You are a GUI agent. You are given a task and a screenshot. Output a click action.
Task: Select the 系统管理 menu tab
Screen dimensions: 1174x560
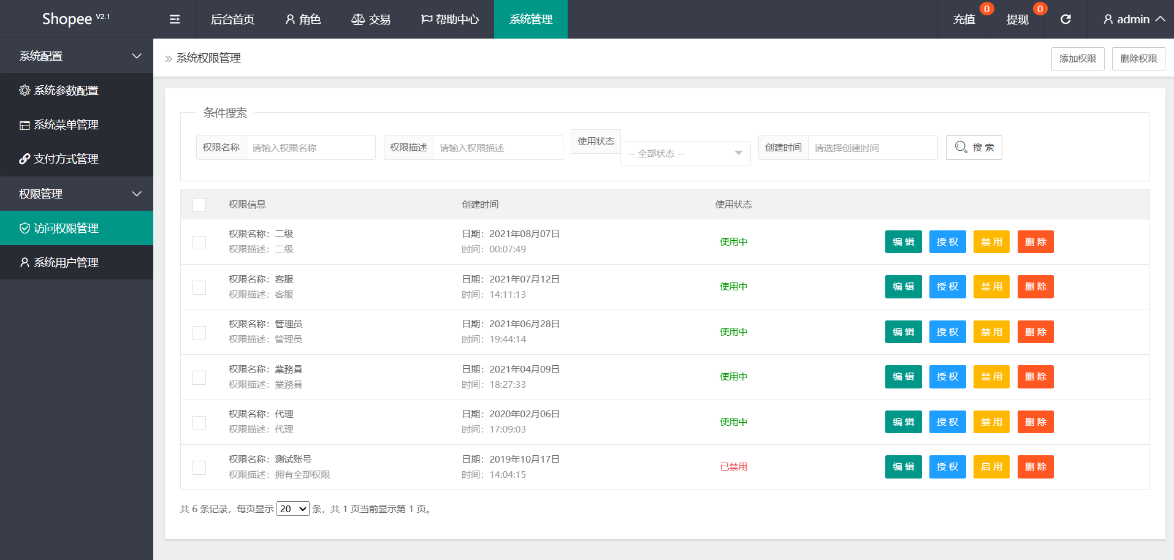(x=531, y=20)
